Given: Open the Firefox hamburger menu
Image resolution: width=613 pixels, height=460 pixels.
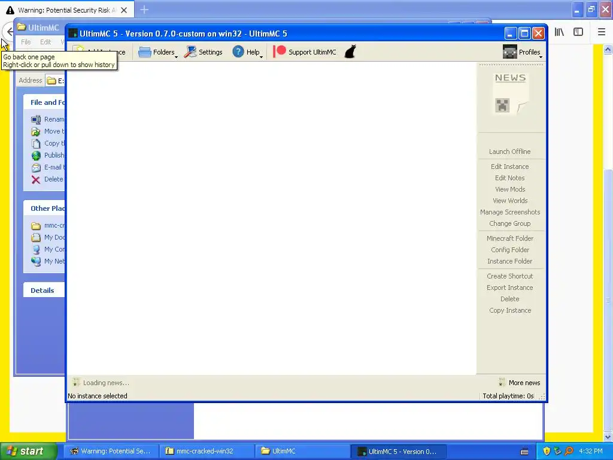Looking at the screenshot, I should coord(601,32).
